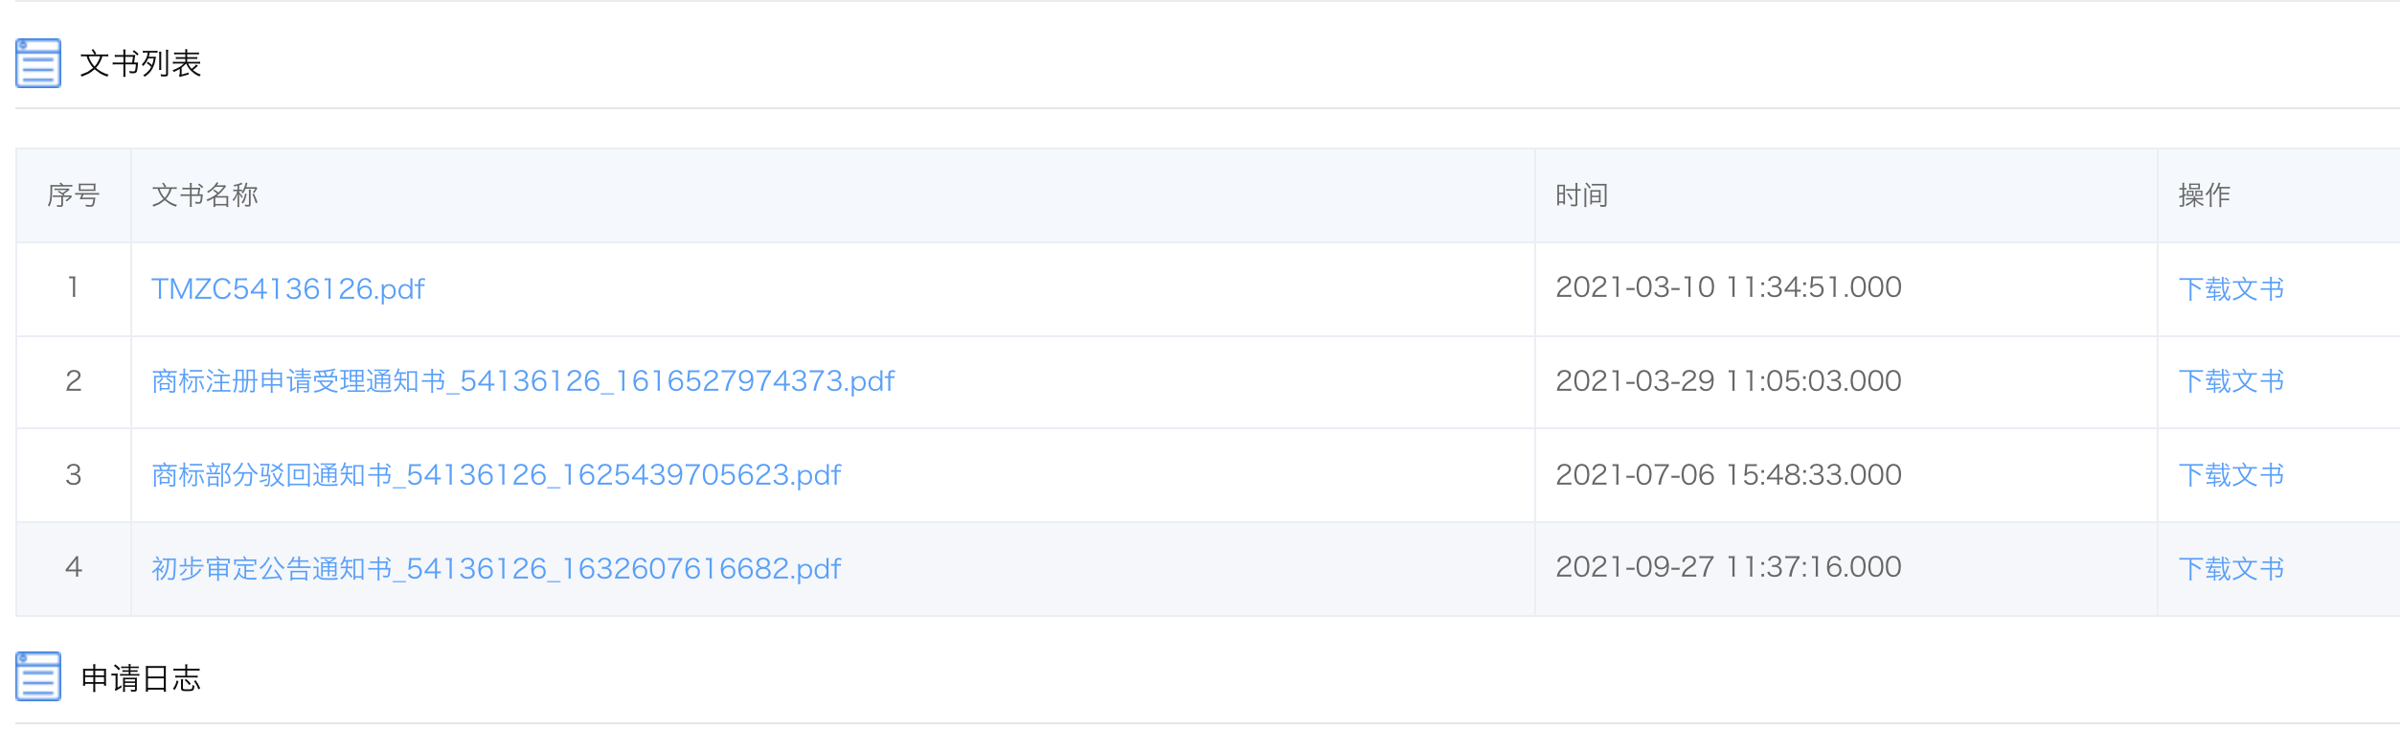Click timestamp 2021-03-10 11:34:51.000 cell
This screenshot has width=2400, height=753.
(1728, 287)
